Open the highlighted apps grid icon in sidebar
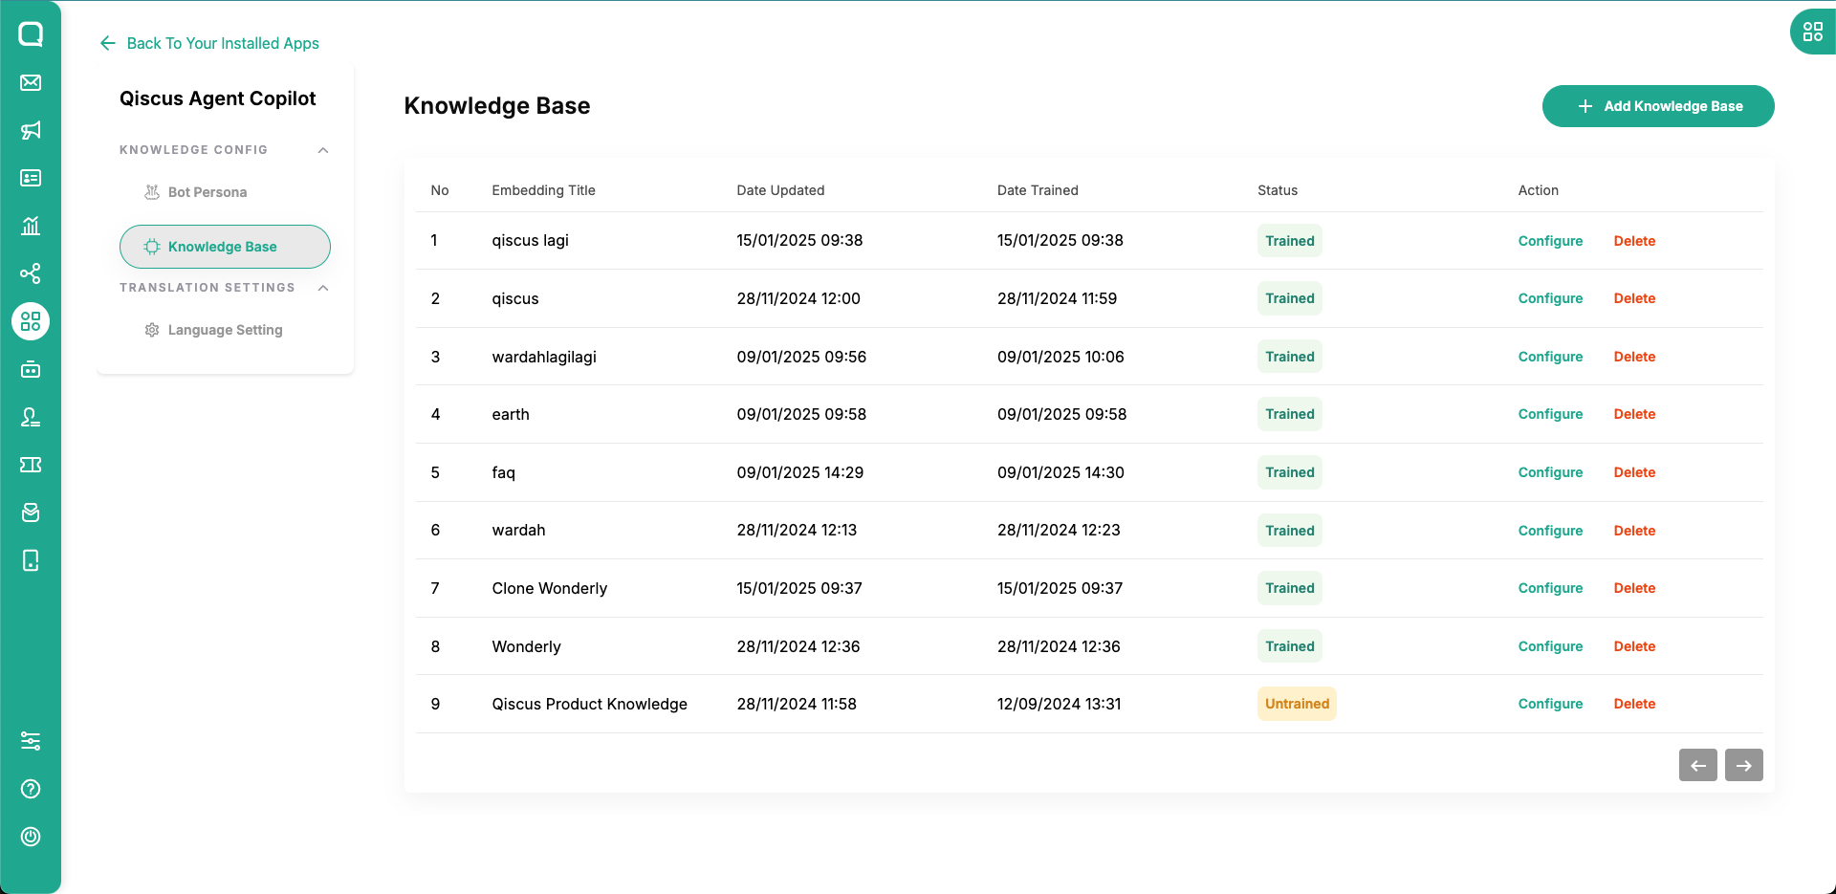The width and height of the screenshot is (1836, 894). tap(31, 321)
